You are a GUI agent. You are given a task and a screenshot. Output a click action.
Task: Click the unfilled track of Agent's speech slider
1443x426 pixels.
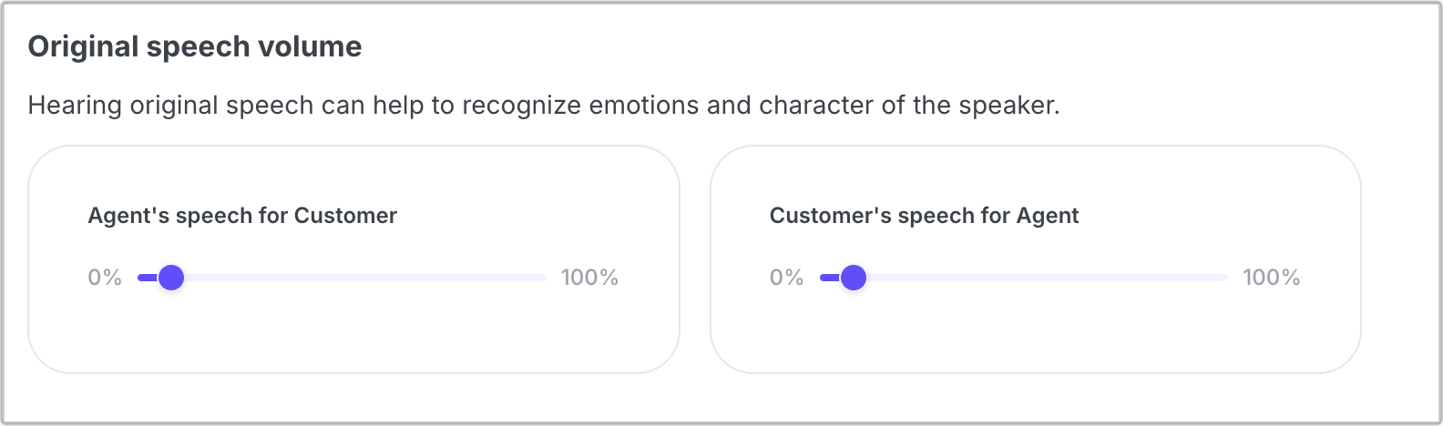tap(364, 278)
